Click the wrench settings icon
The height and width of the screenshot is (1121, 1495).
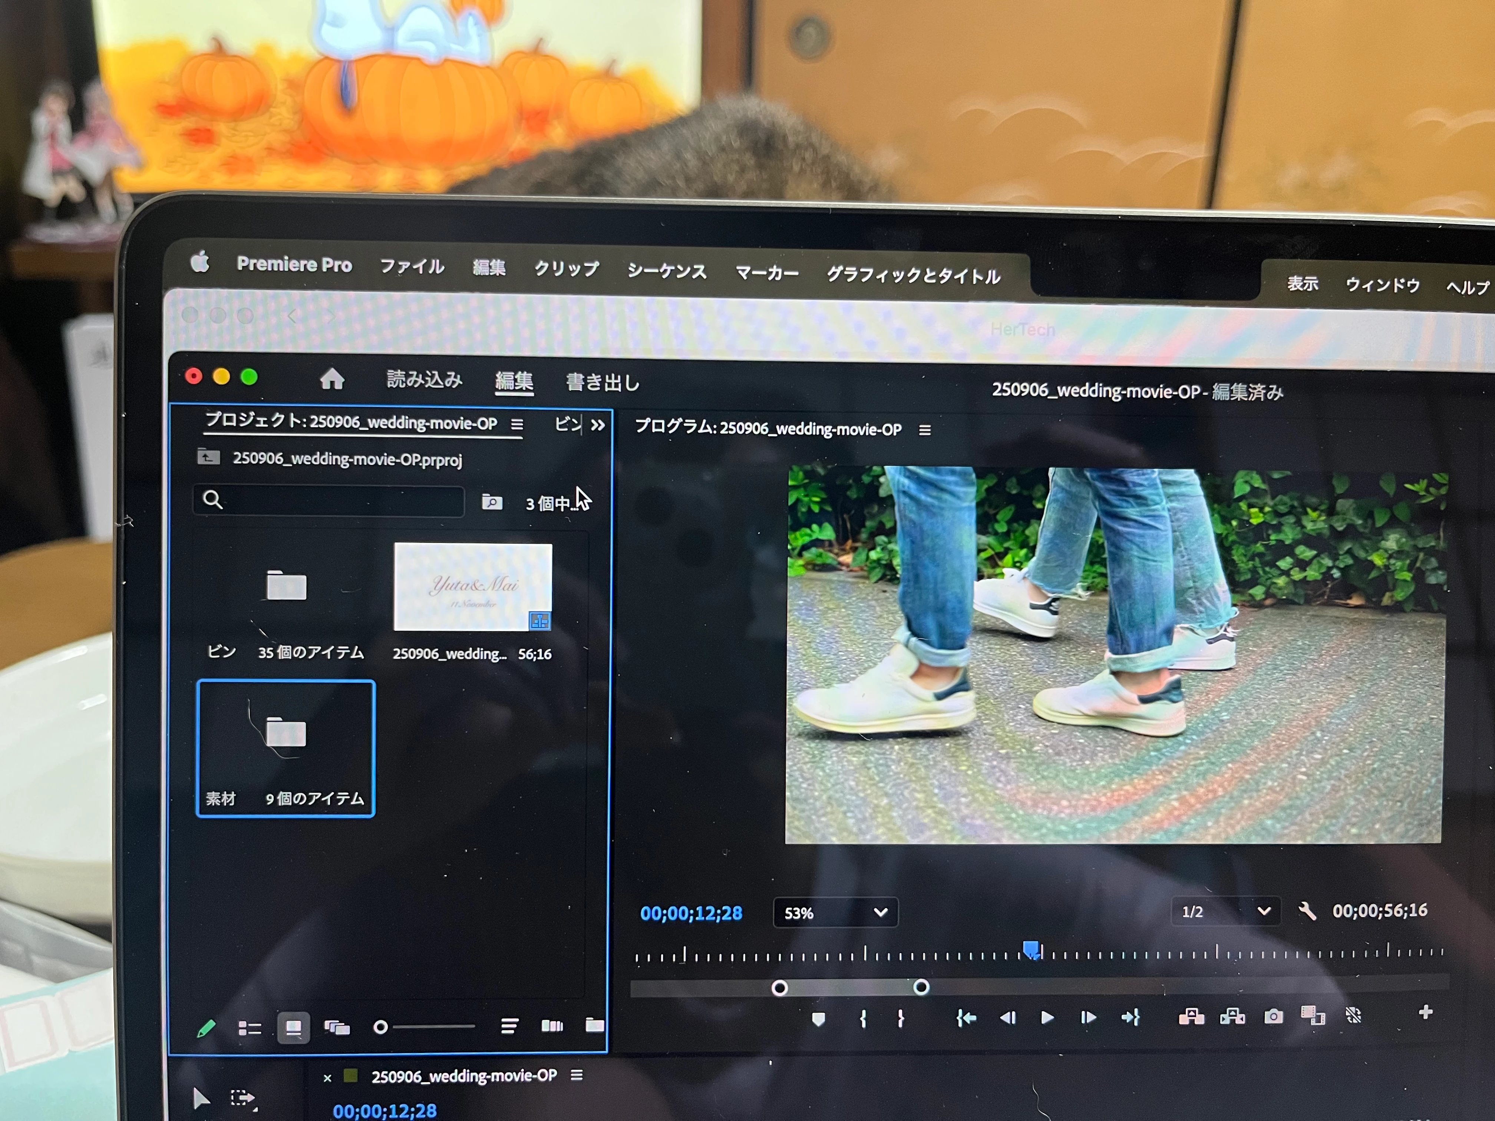1307,912
